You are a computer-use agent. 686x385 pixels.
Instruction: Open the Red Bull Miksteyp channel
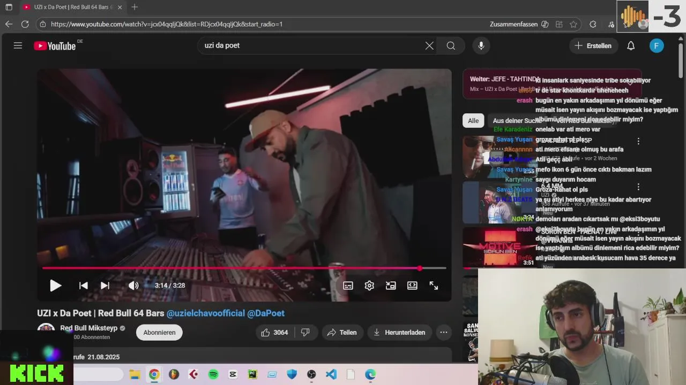click(x=88, y=328)
